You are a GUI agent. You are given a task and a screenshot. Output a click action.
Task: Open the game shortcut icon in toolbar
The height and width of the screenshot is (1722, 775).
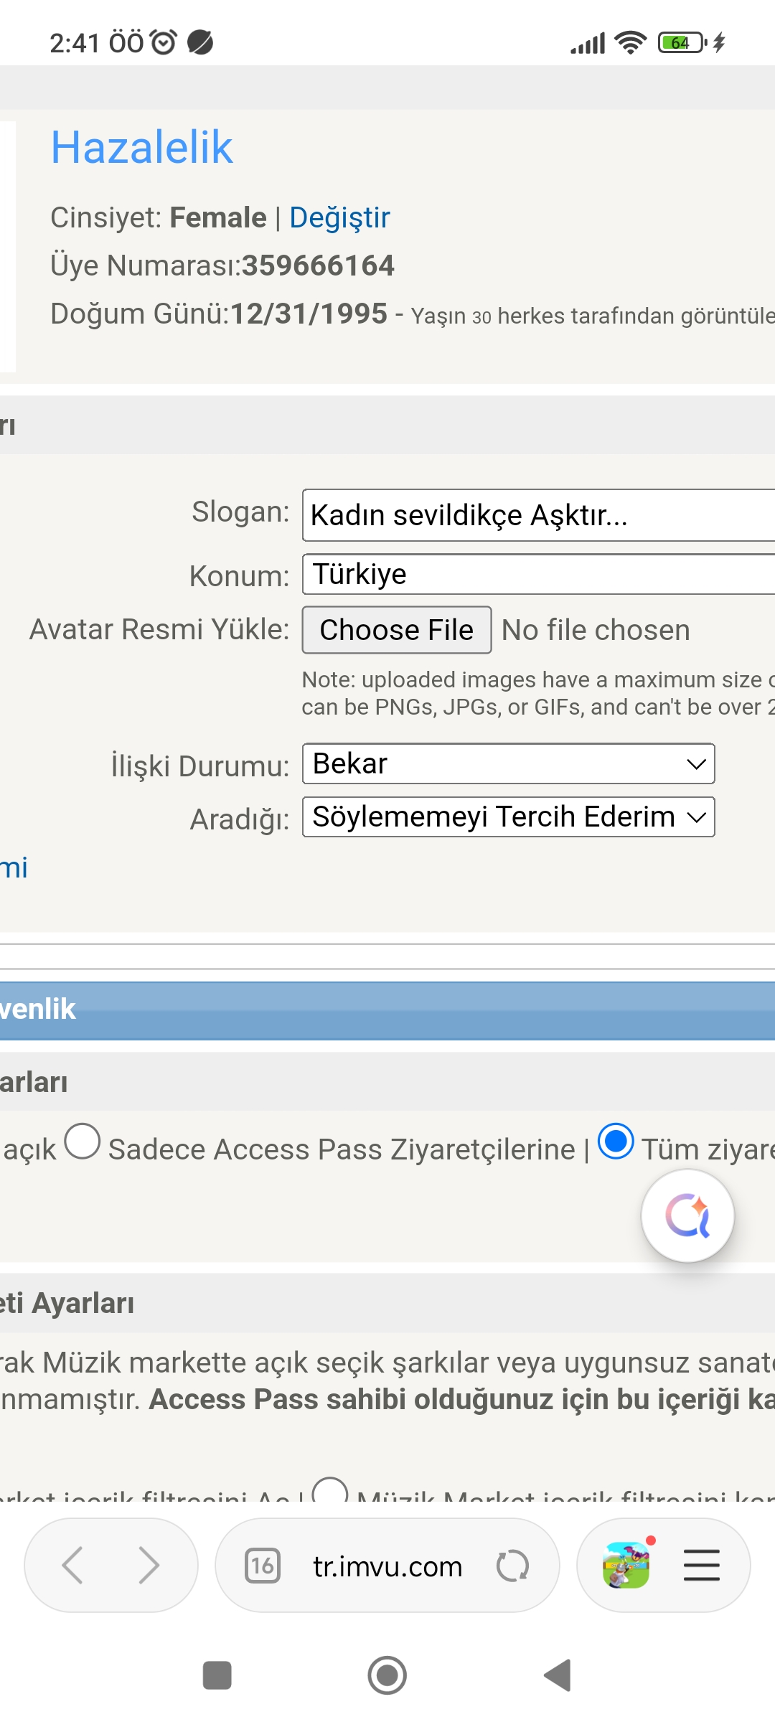tap(626, 1565)
